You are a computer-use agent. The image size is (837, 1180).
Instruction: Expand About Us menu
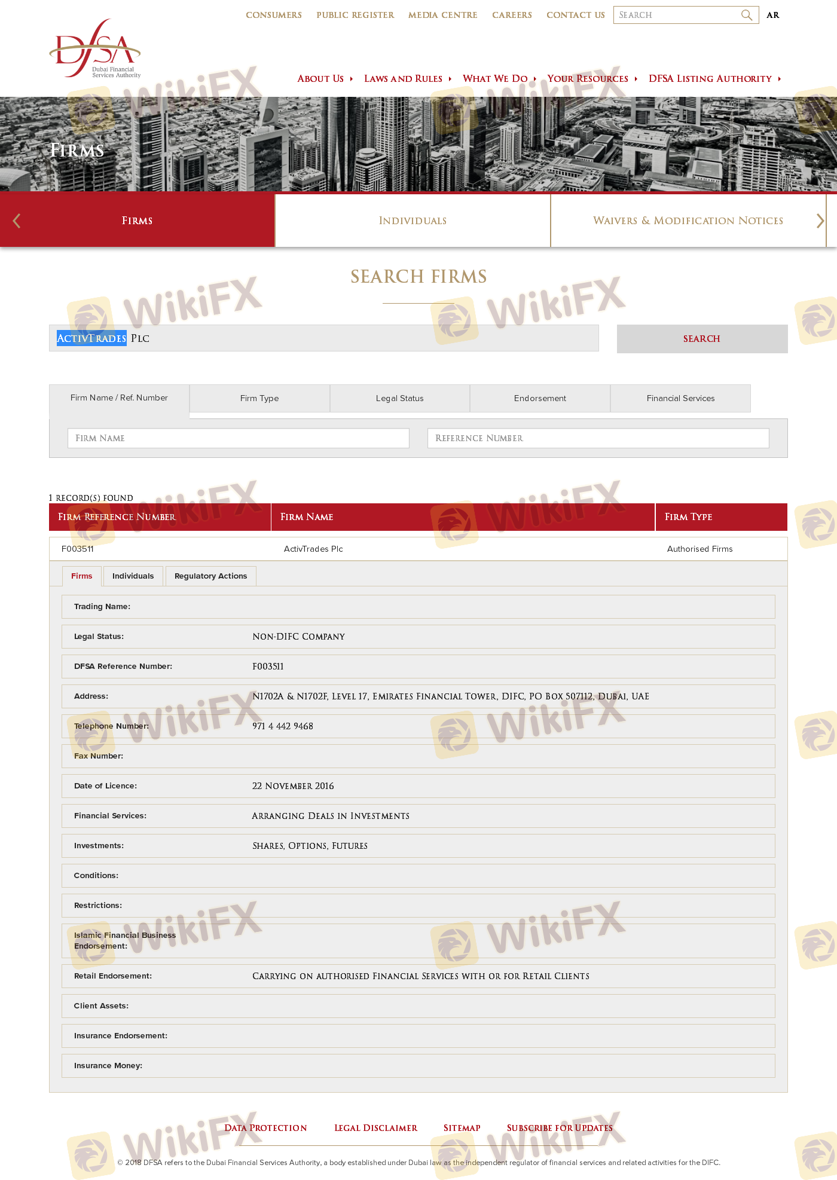pos(325,79)
